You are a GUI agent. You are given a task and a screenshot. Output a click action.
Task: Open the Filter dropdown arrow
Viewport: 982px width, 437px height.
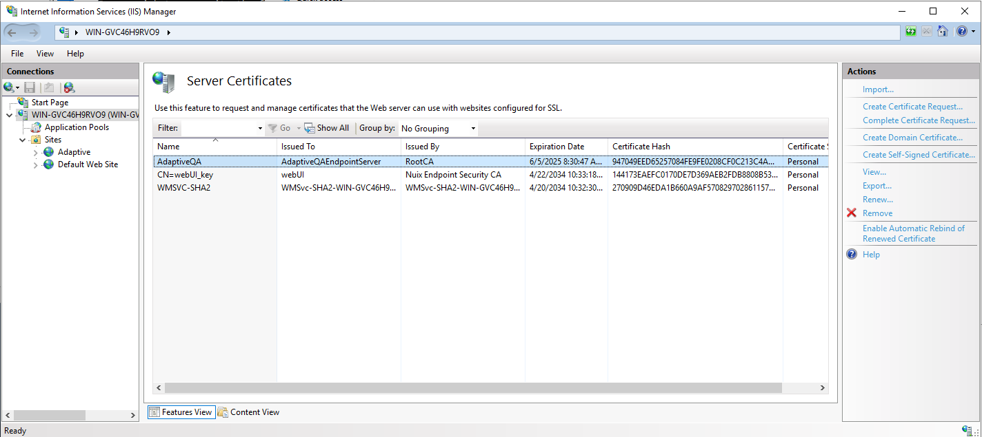(x=260, y=129)
